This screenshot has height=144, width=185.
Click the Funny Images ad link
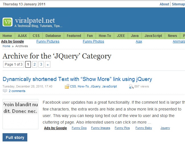(100, 128)
